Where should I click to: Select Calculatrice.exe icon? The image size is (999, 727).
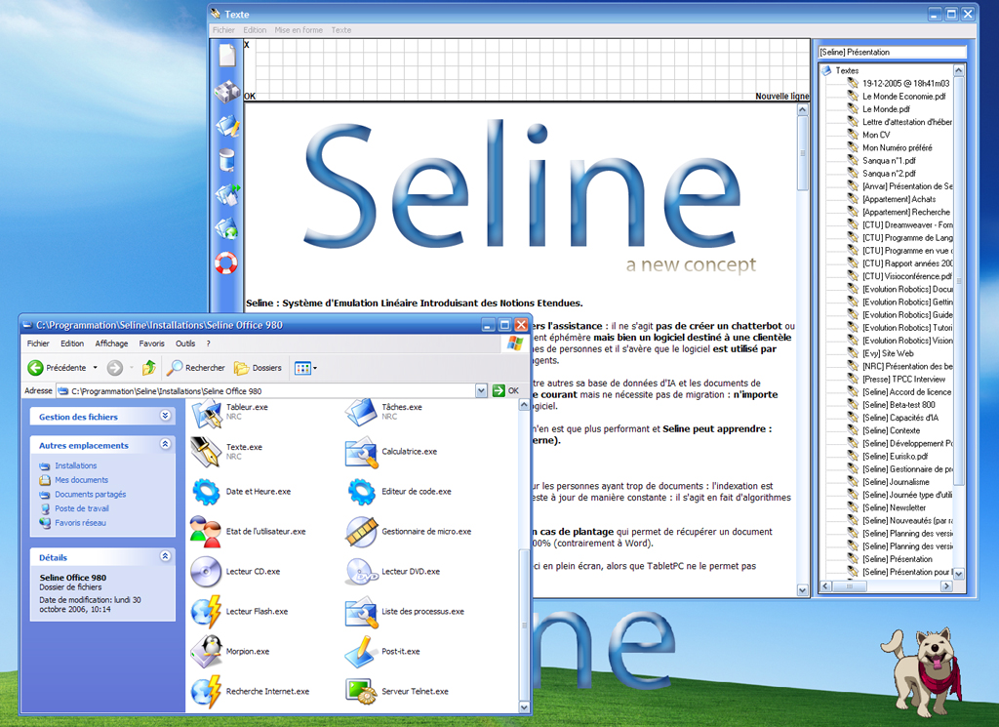click(361, 452)
